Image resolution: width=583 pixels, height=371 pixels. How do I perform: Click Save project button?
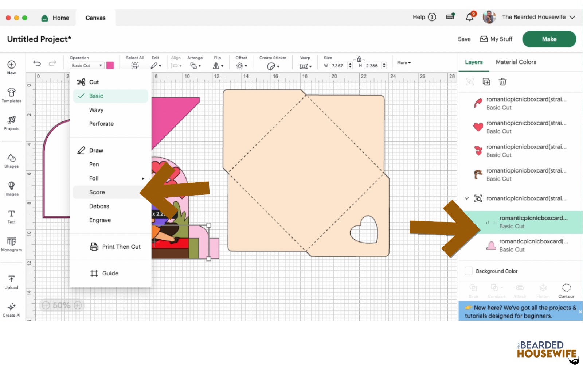pyautogui.click(x=464, y=39)
